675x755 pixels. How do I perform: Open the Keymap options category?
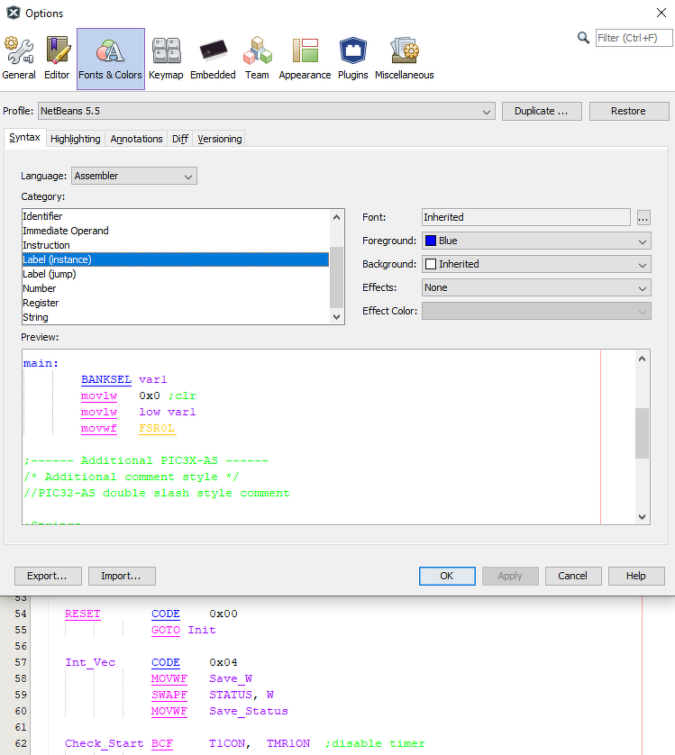coord(166,59)
